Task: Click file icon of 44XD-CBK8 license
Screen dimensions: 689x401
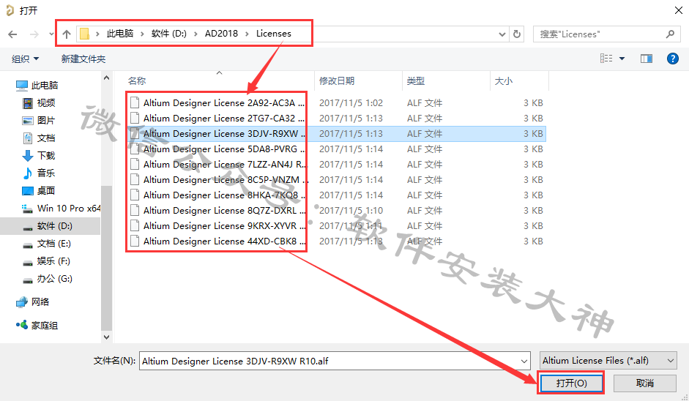Action: [x=135, y=241]
